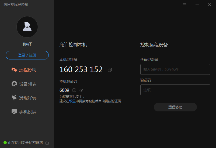Open the 设置 link in security tip
The image size is (216, 148).
[x=72, y=101]
